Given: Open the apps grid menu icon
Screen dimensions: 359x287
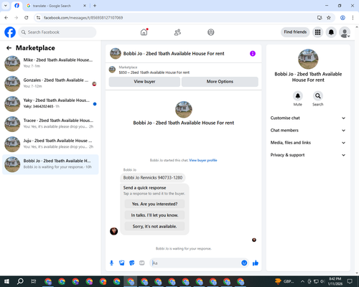Looking at the screenshot, I should tap(317, 32).
